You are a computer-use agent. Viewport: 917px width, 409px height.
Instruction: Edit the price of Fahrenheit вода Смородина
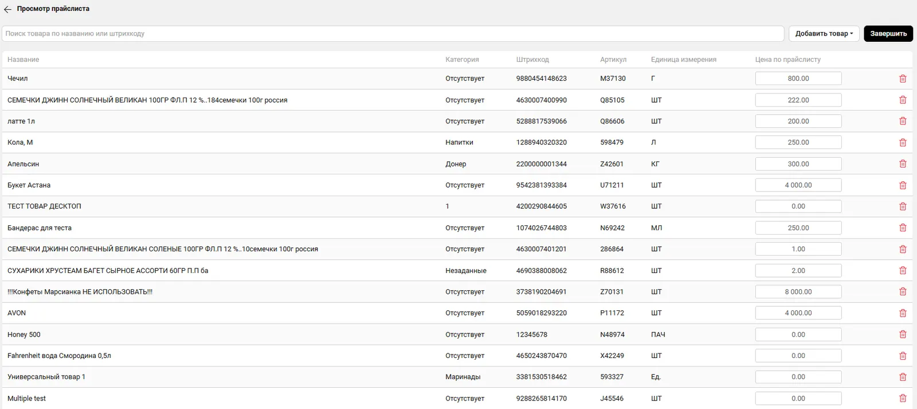coord(798,356)
